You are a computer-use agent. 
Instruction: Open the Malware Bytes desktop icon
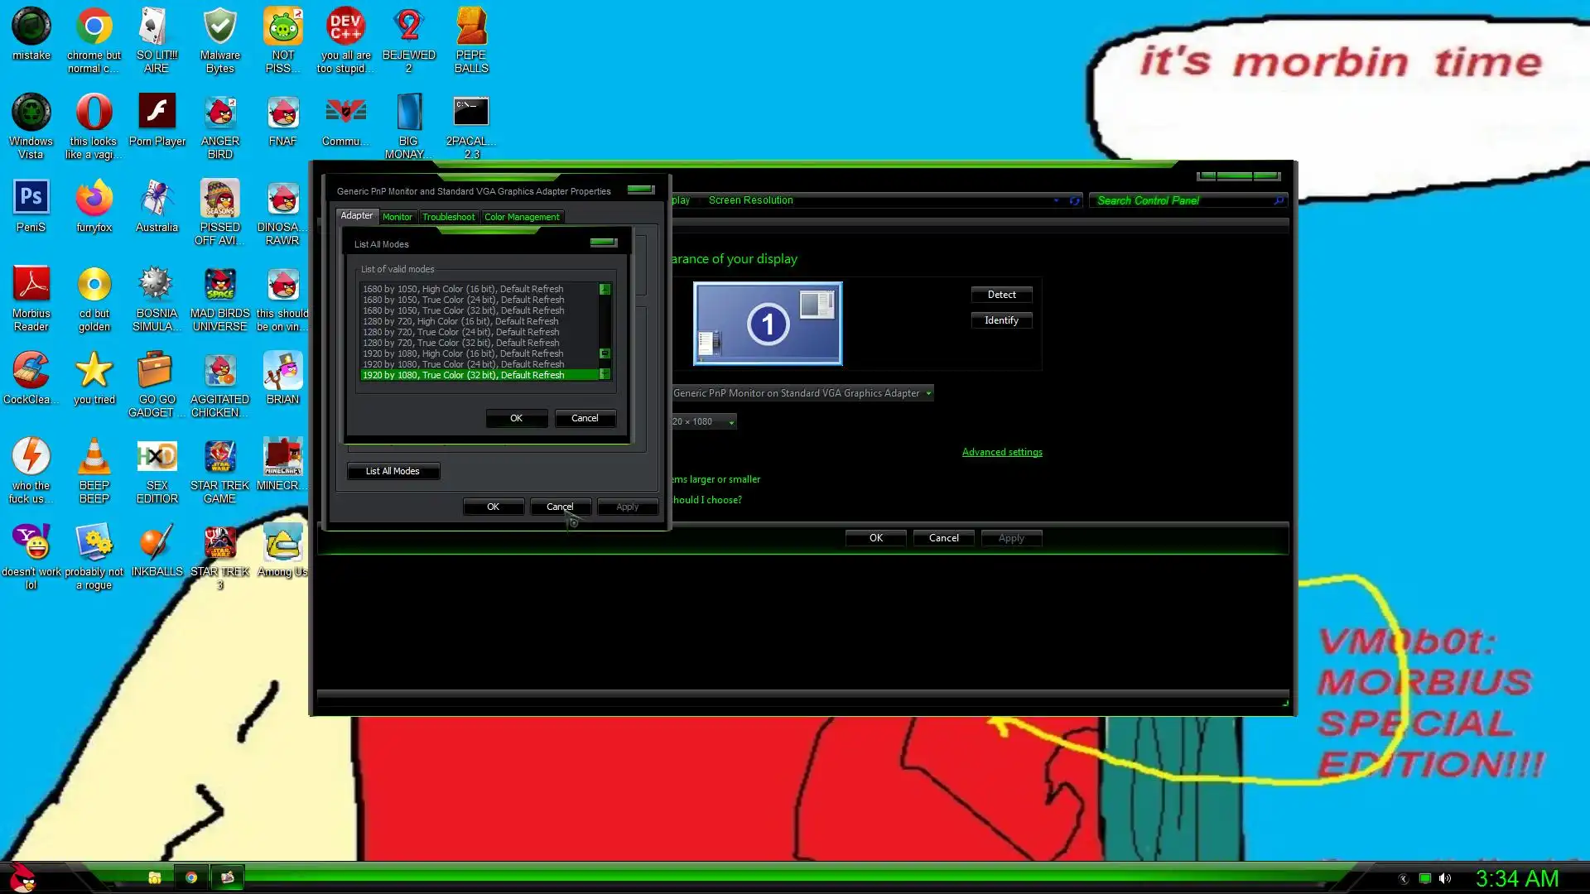(x=219, y=28)
